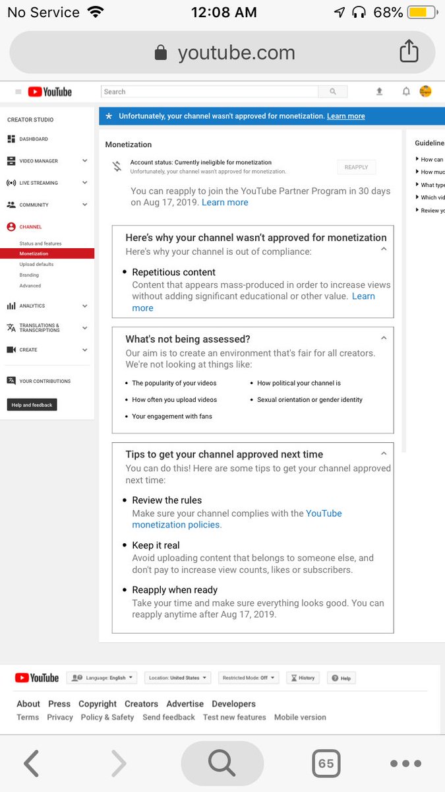Viewport: 445px width, 792px height.
Task: Select Upload defaults submenu
Action: 36,264
